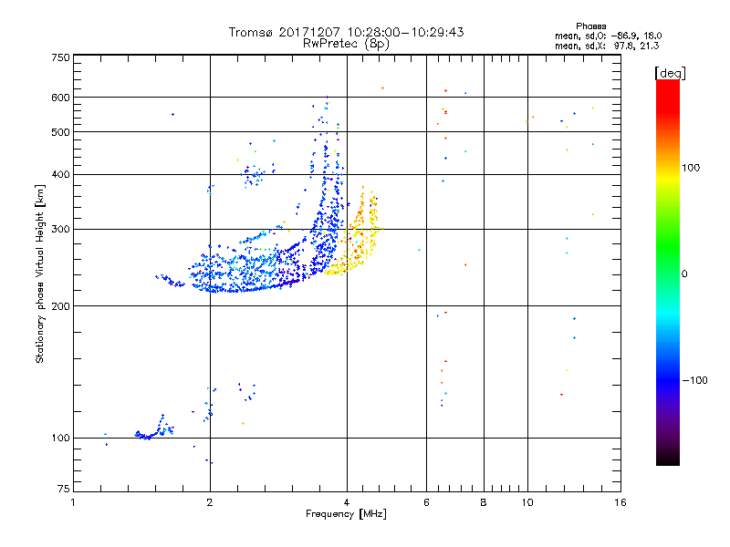Click the 'mean, sd,X: 97.8, 21.3' line

point(607,46)
